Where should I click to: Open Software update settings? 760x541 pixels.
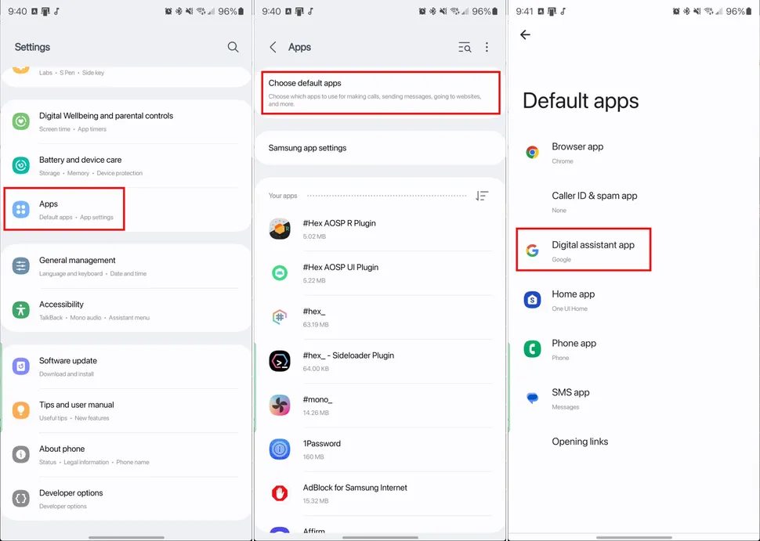(68, 366)
